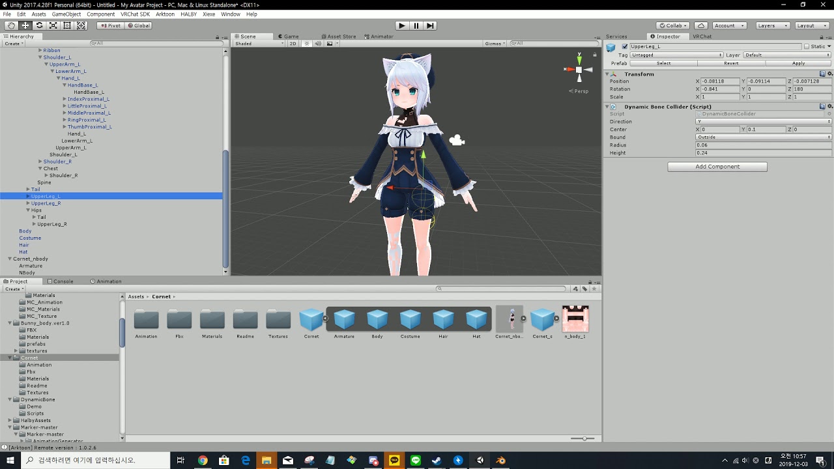Click the Windows Start button
Viewport: 834px width, 469px height.
(x=10, y=461)
